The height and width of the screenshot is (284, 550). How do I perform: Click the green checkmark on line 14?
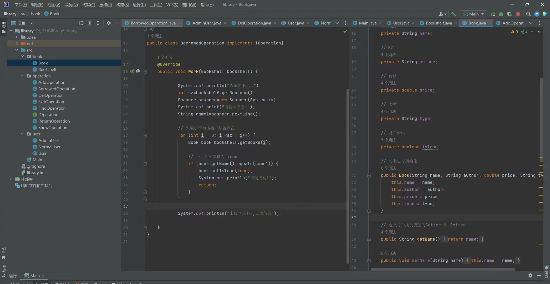point(345,32)
